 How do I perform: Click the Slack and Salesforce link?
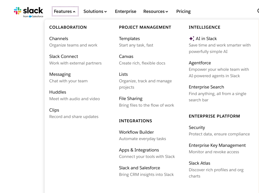pyautogui.click(x=140, y=168)
